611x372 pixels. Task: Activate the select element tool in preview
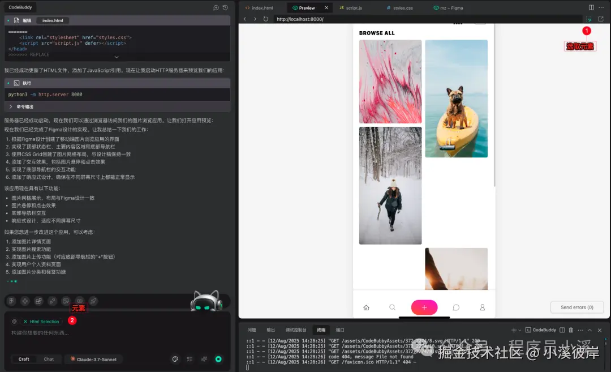[589, 19]
